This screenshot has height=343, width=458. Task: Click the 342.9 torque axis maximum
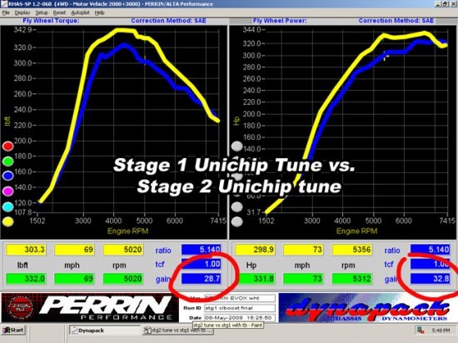click(22, 29)
